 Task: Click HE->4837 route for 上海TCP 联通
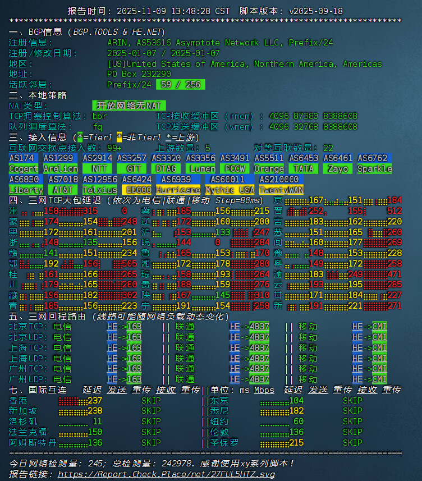click(x=249, y=347)
